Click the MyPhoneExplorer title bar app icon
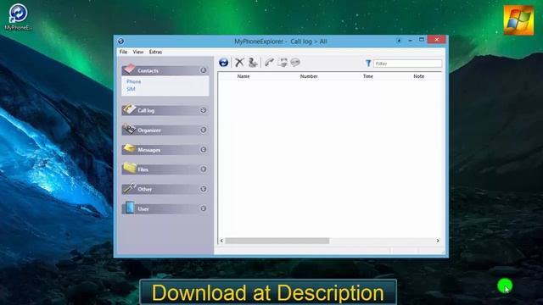543x305 pixels. click(120, 42)
